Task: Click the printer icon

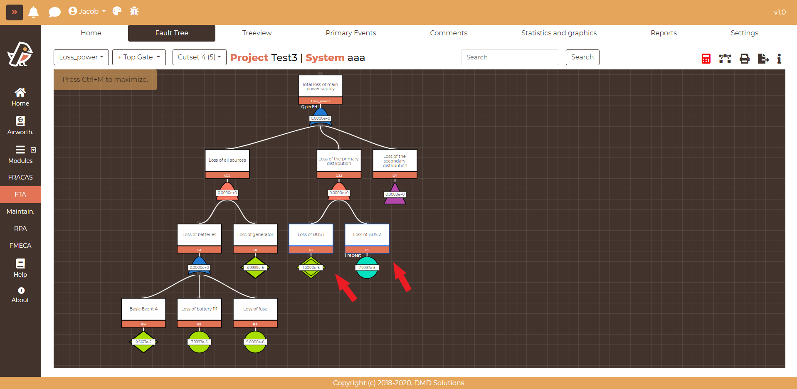Action: point(744,59)
